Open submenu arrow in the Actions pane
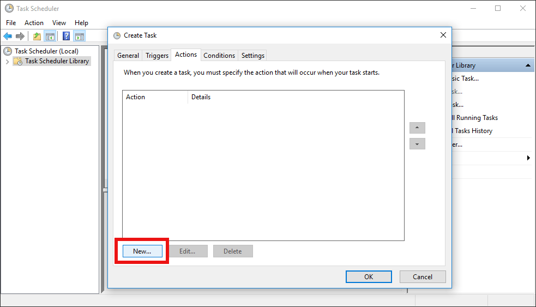The width and height of the screenshot is (536, 307). pos(528,158)
